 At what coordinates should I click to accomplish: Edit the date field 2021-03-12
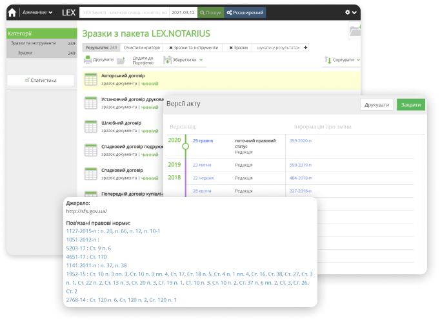[183, 13]
